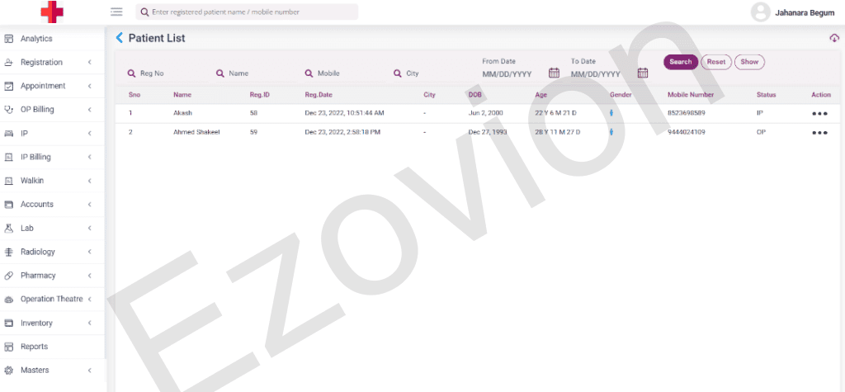The width and height of the screenshot is (845, 392).
Task: Expand the IP menu chevron
Action: pos(89,133)
